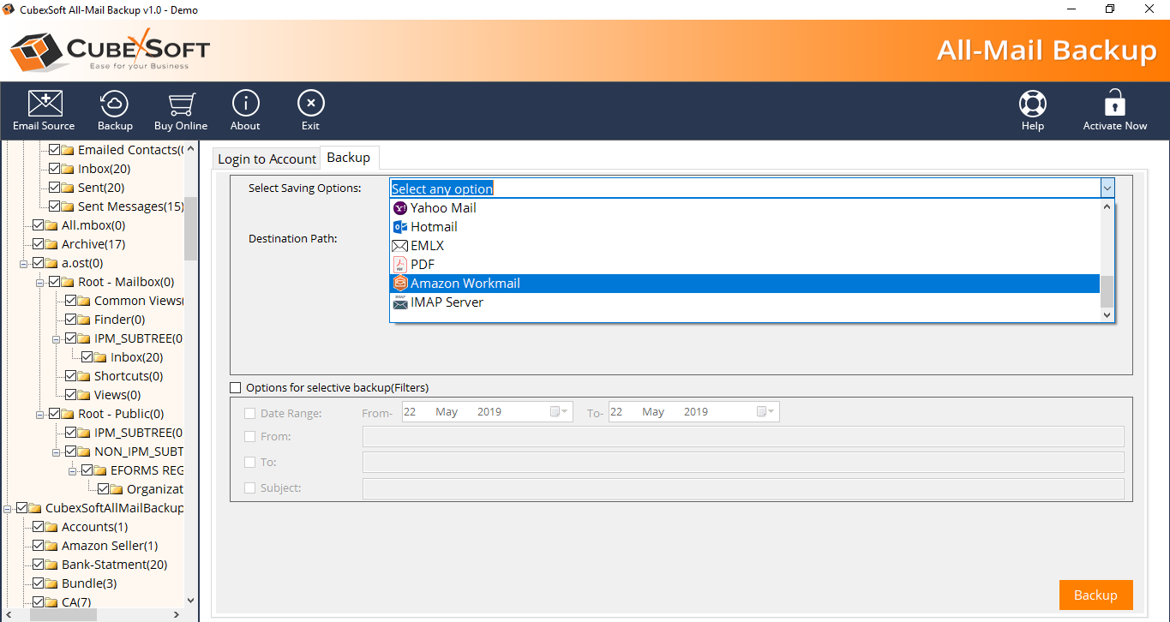Open the Select Saving Options dropdown arrow
This screenshot has height=622, width=1170.
tap(1107, 188)
